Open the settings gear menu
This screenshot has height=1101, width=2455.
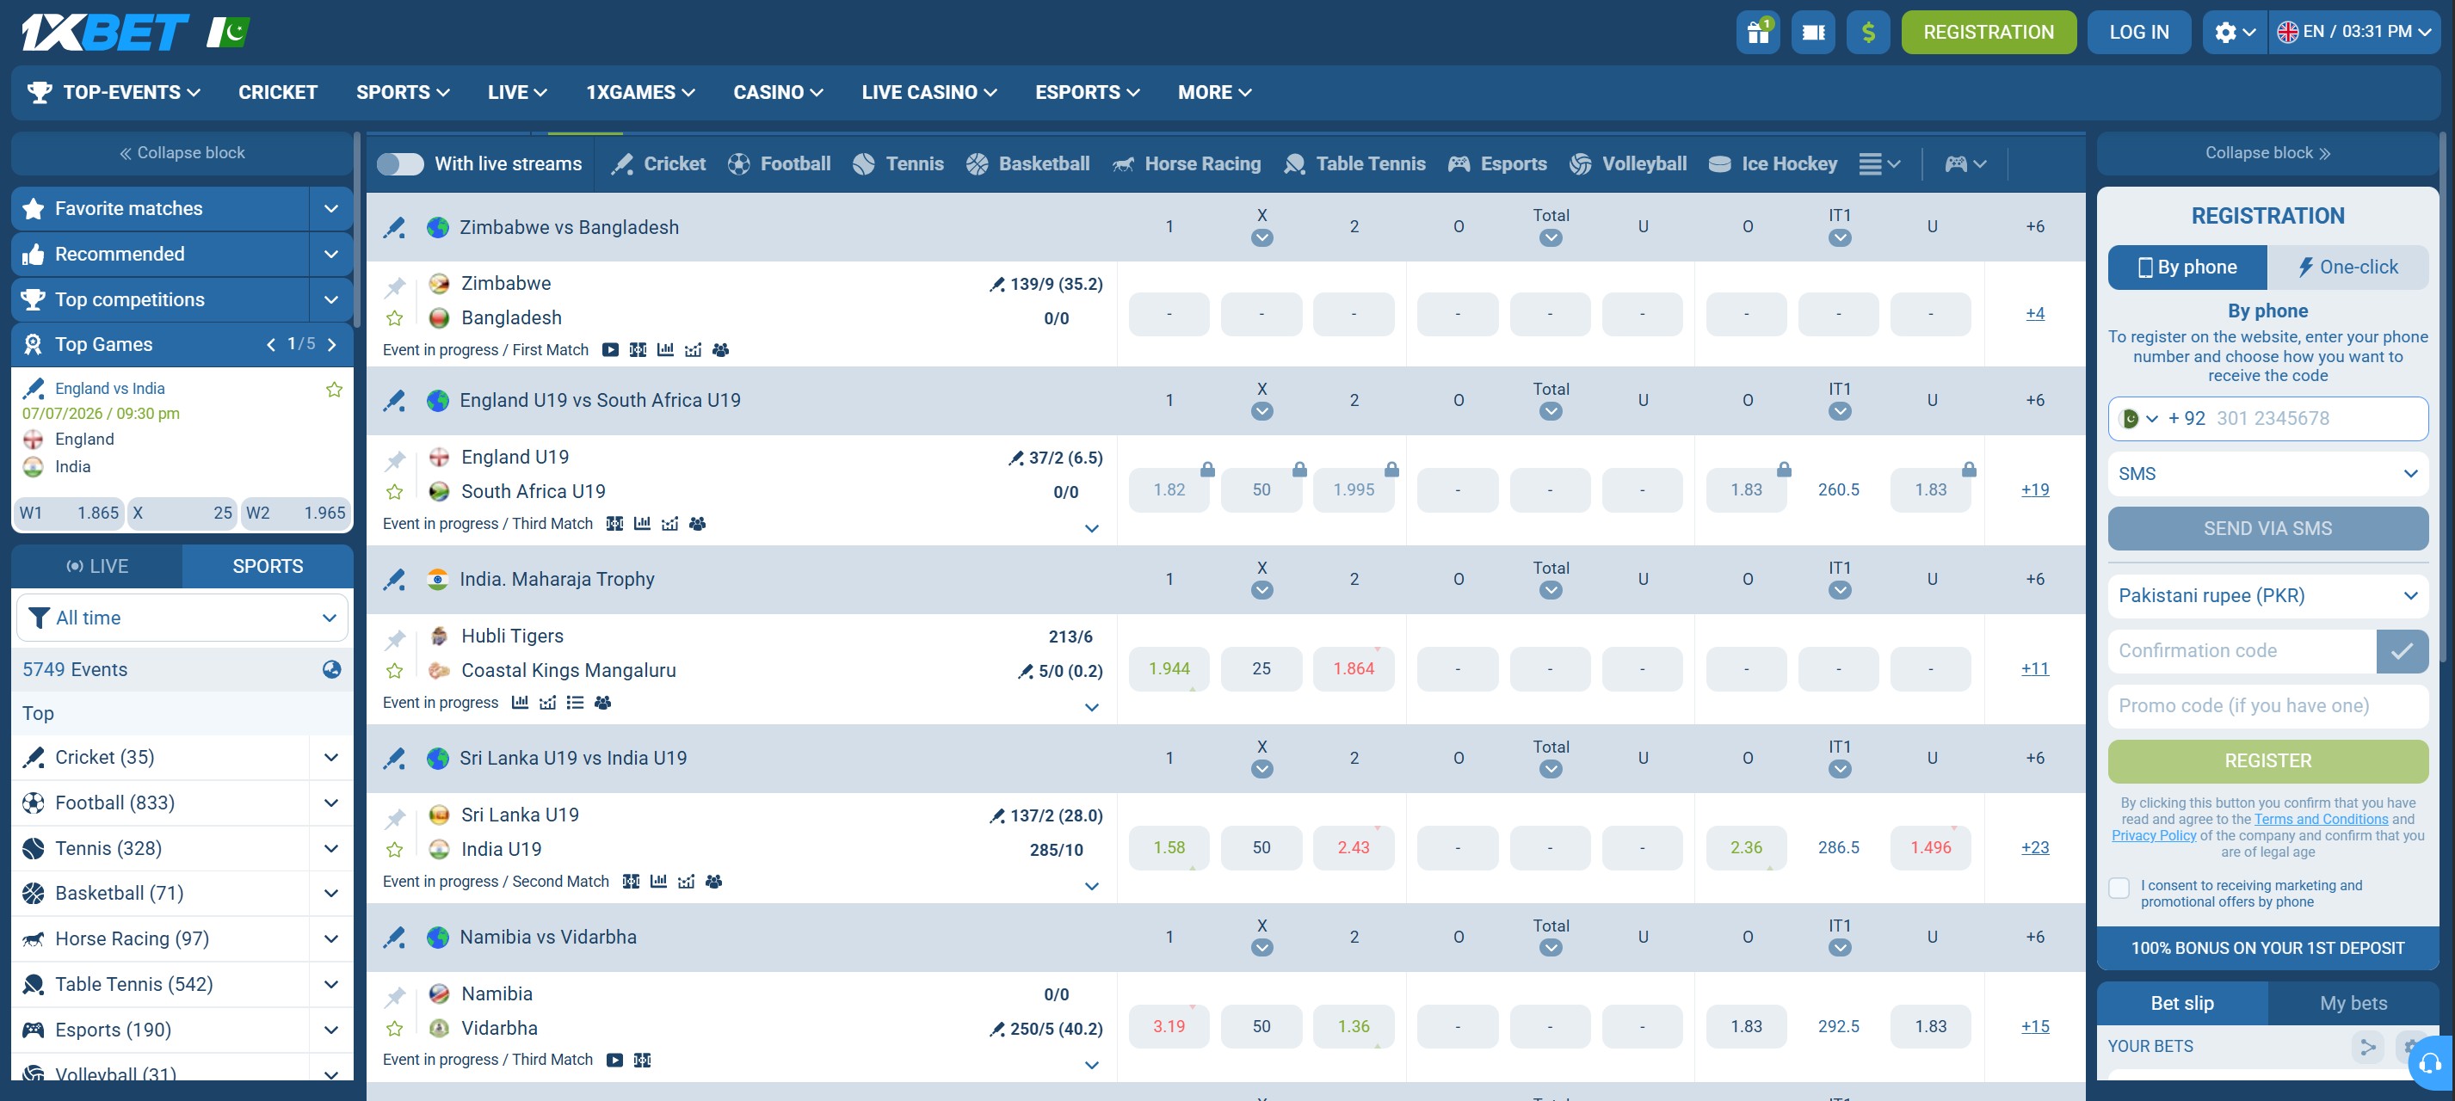click(x=2234, y=33)
